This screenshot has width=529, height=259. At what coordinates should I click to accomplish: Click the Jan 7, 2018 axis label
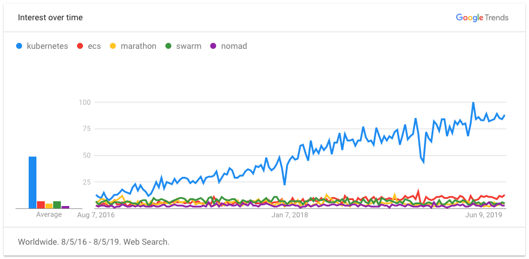tap(290, 215)
